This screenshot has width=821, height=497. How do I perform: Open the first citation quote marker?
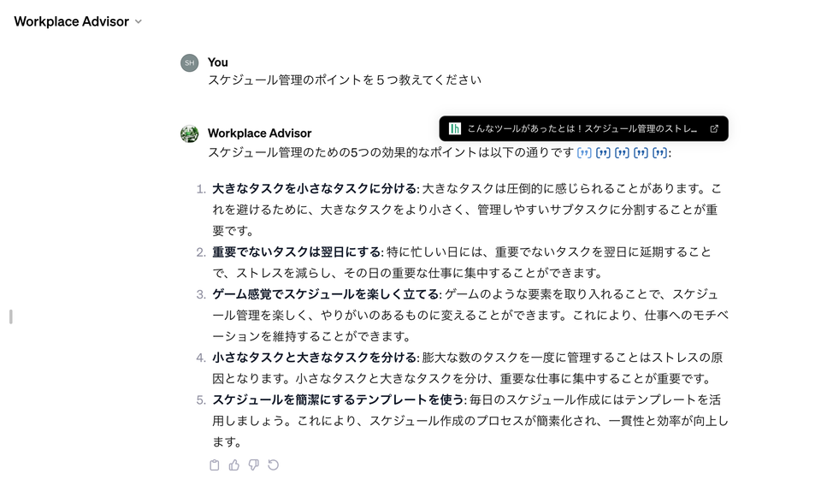(x=584, y=153)
